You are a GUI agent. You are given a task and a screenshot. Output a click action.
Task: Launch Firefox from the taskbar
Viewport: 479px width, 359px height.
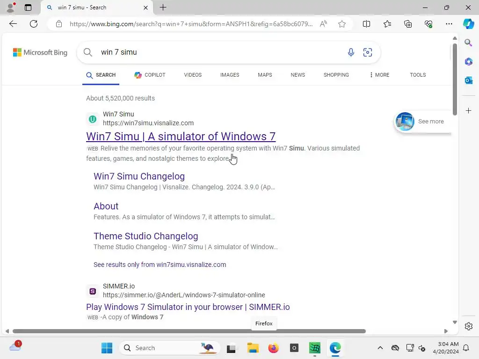273,348
